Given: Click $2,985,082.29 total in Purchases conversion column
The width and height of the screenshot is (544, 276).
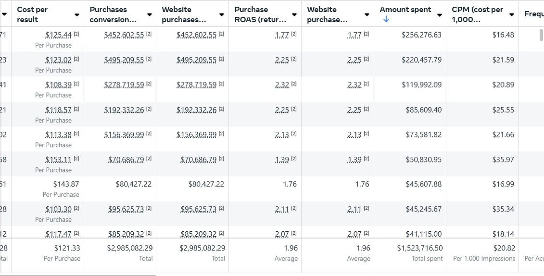Looking at the screenshot, I should [x=130, y=248].
